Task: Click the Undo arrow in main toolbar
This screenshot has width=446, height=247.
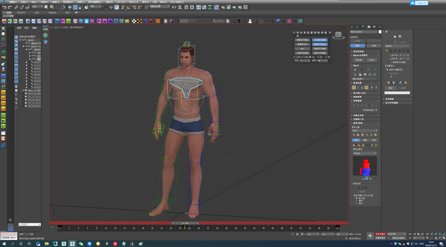Action: coord(4,7)
